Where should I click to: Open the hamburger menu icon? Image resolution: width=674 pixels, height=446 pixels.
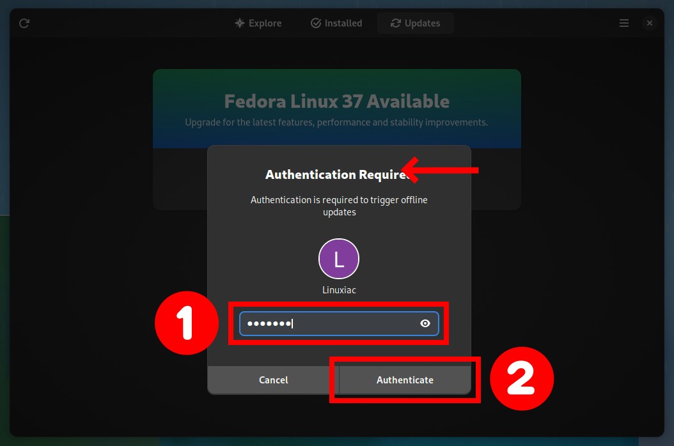tap(623, 23)
